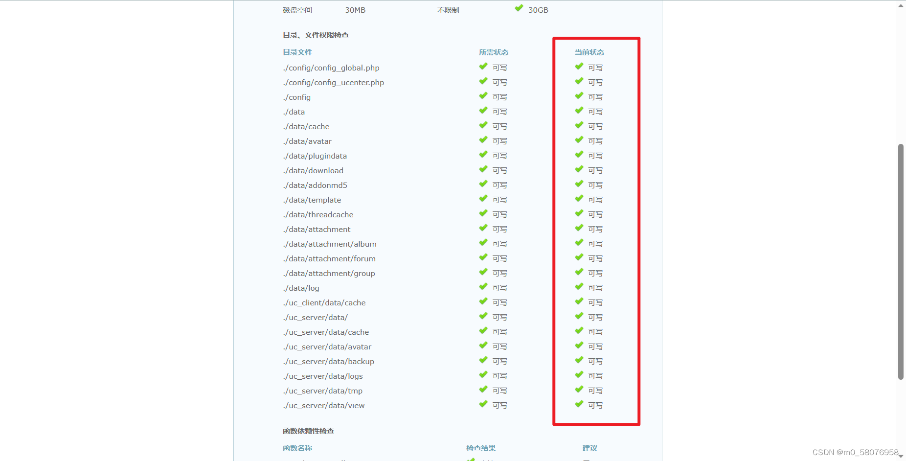Click the vertical scrollbar thumb
This screenshot has height=461, width=906.
[x=901, y=262]
